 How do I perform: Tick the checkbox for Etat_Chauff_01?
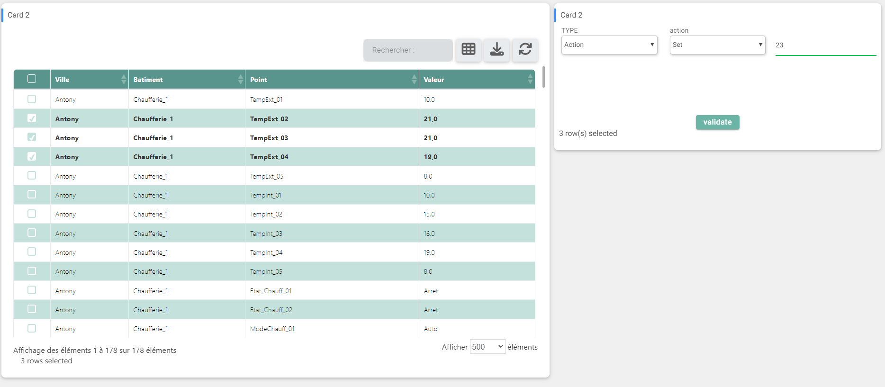(32, 290)
